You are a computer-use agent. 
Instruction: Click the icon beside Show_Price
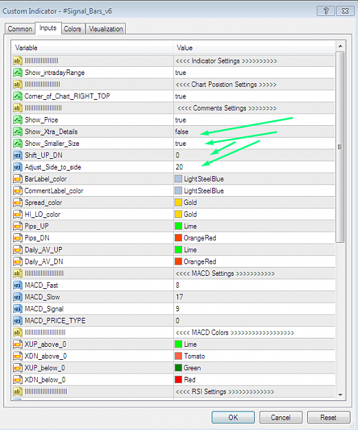[18, 120]
